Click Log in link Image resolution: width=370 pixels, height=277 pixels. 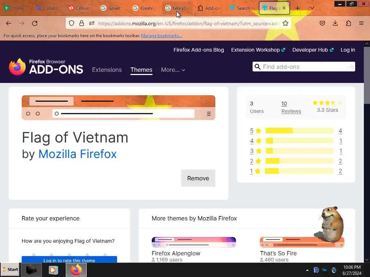click(348, 50)
